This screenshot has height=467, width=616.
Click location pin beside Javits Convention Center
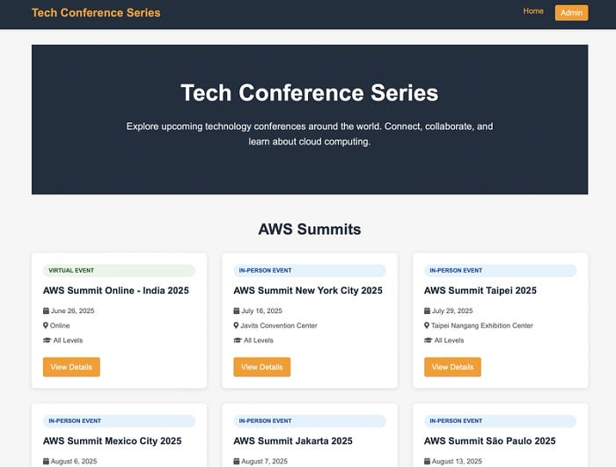pyautogui.click(x=236, y=325)
